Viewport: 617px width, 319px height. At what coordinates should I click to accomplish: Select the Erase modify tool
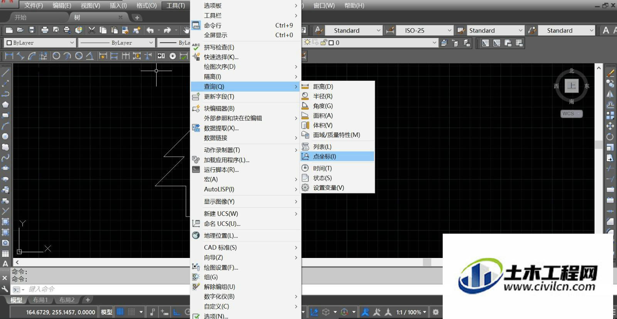click(x=610, y=72)
